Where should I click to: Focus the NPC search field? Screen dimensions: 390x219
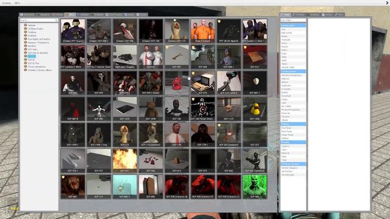pyautogui.click(x=39, y=20)
